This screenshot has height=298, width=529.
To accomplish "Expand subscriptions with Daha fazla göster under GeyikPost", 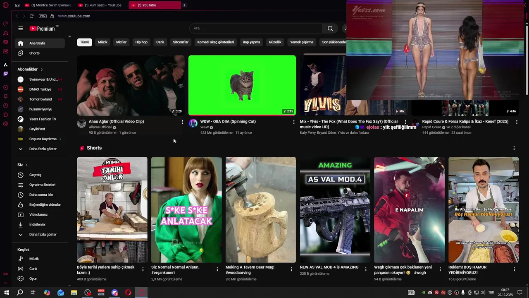I will pyautogui.click(x=40, y=149).
